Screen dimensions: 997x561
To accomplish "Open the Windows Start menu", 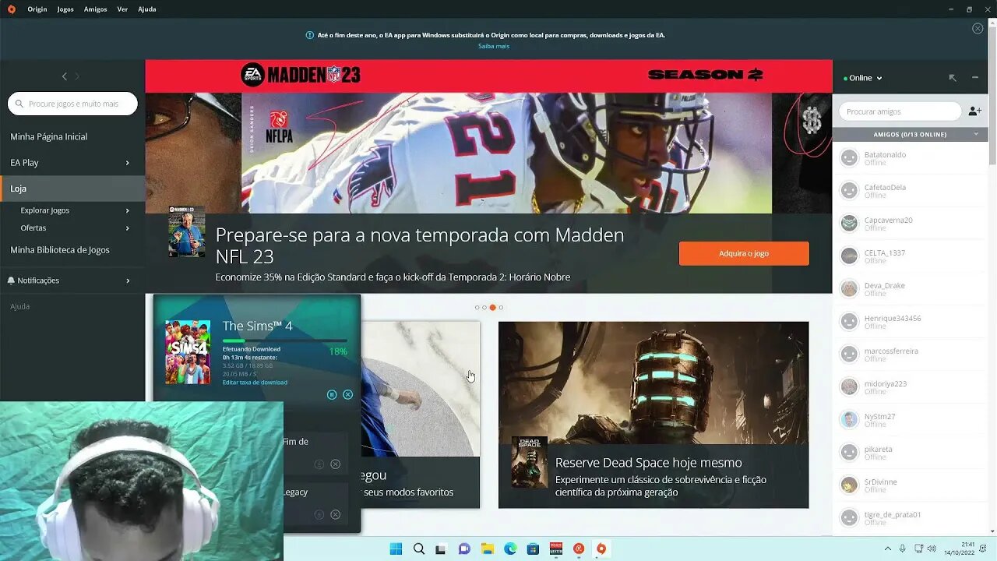I will [396, 549].
